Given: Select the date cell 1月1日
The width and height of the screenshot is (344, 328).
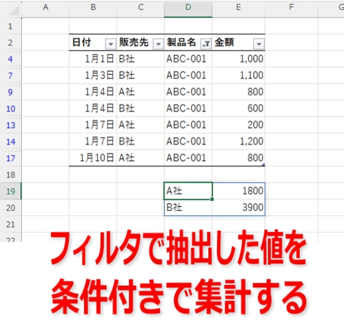Looking at the screenshot, I should [x=93, y=59].
